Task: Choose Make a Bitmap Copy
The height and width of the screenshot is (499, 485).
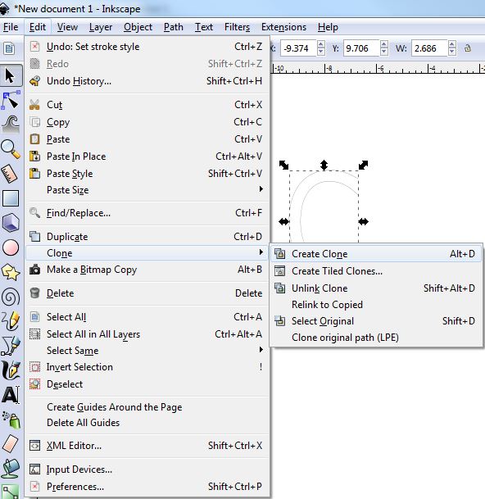Action: click(147, 270)
